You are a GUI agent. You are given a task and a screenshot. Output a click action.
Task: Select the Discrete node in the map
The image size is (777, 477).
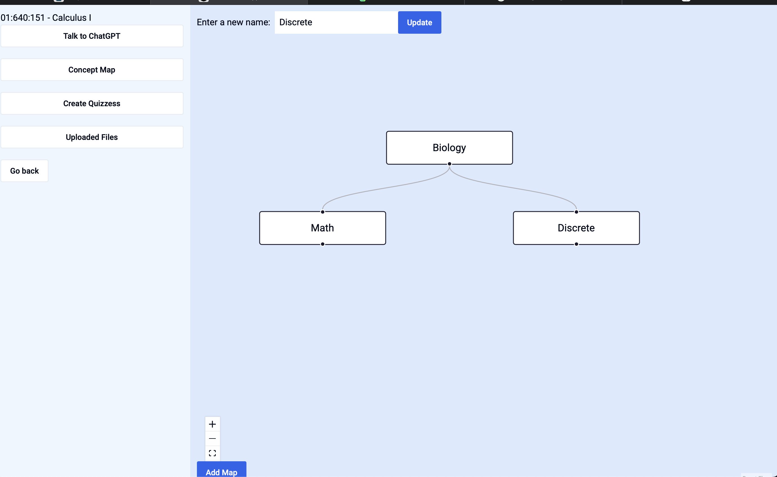[576, 228]
